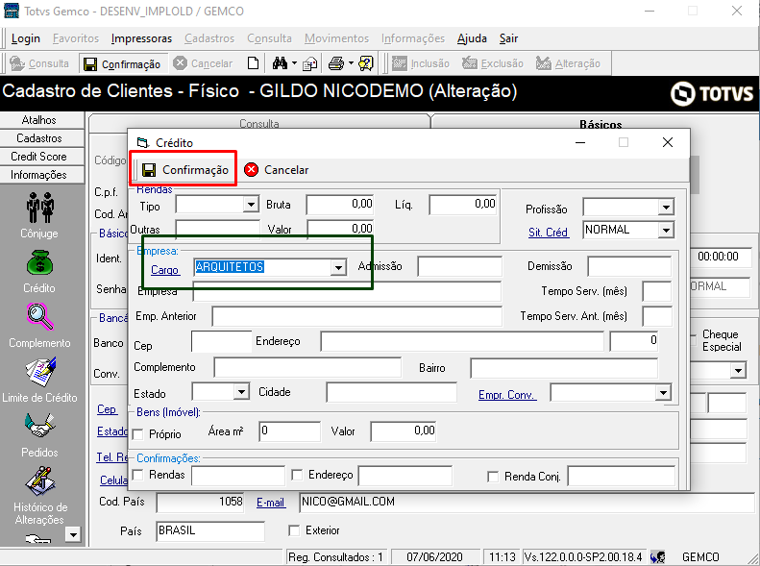
Task: Expand the Estado dropdown in Crédito dialog
Action: [241, 391]
